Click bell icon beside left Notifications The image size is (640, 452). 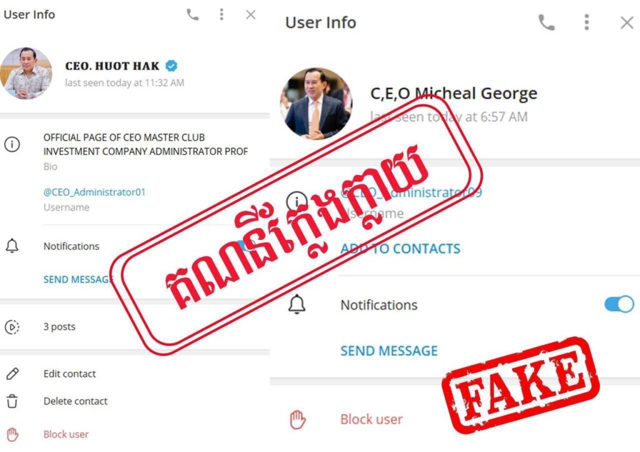click(12, 246)
